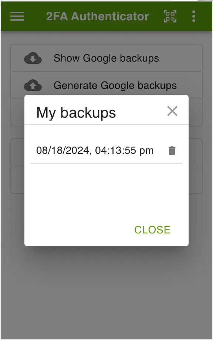Select Show Google backups

106,58
